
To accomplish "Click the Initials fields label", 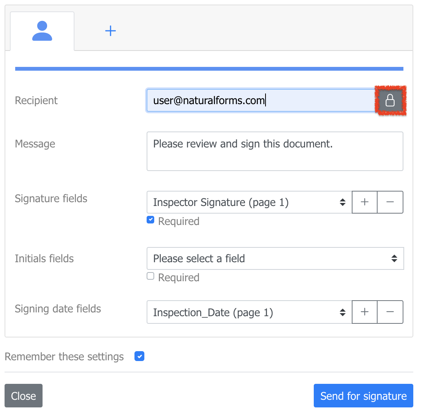I will [44, 258].
